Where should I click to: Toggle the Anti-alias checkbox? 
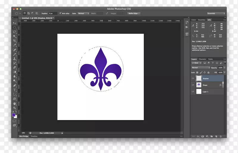point(60,13)
